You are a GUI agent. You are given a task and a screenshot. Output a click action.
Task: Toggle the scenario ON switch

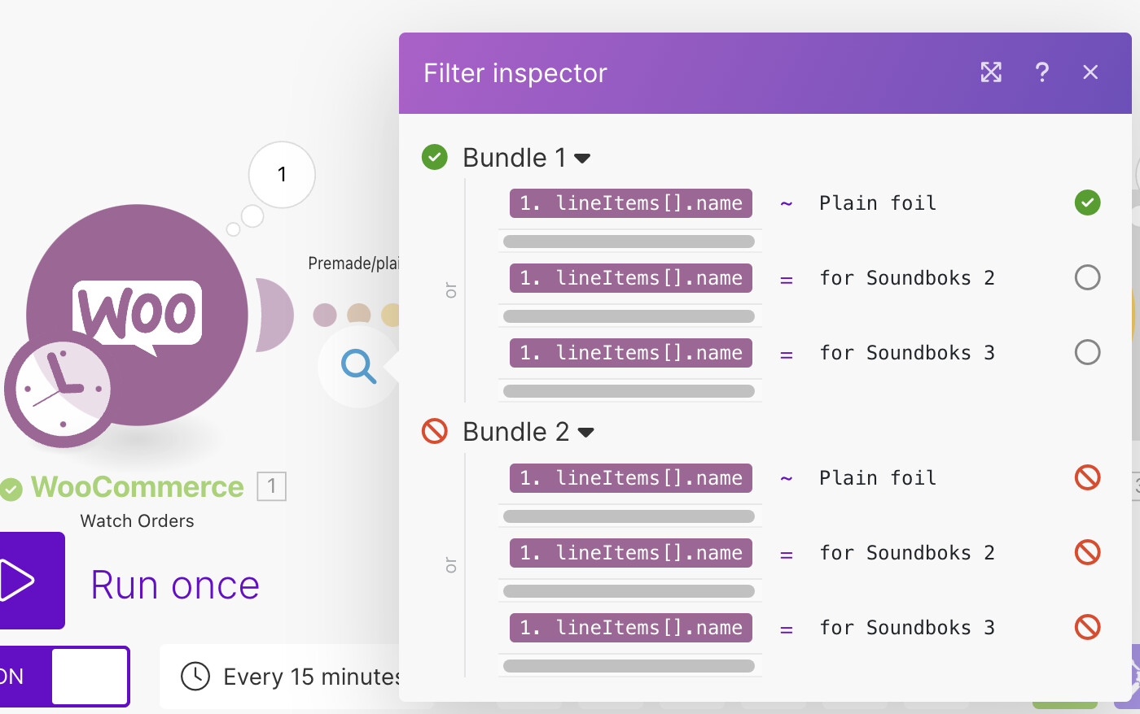click(65, 676)
